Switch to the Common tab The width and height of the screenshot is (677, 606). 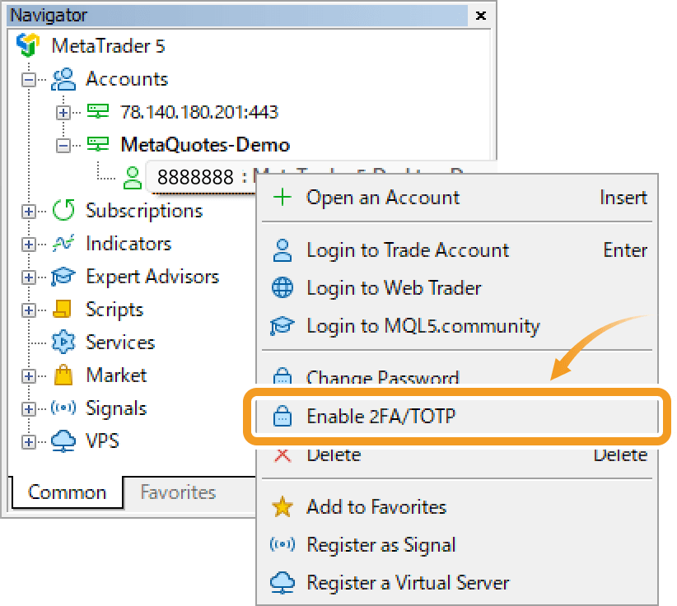(x=67, y=492)
